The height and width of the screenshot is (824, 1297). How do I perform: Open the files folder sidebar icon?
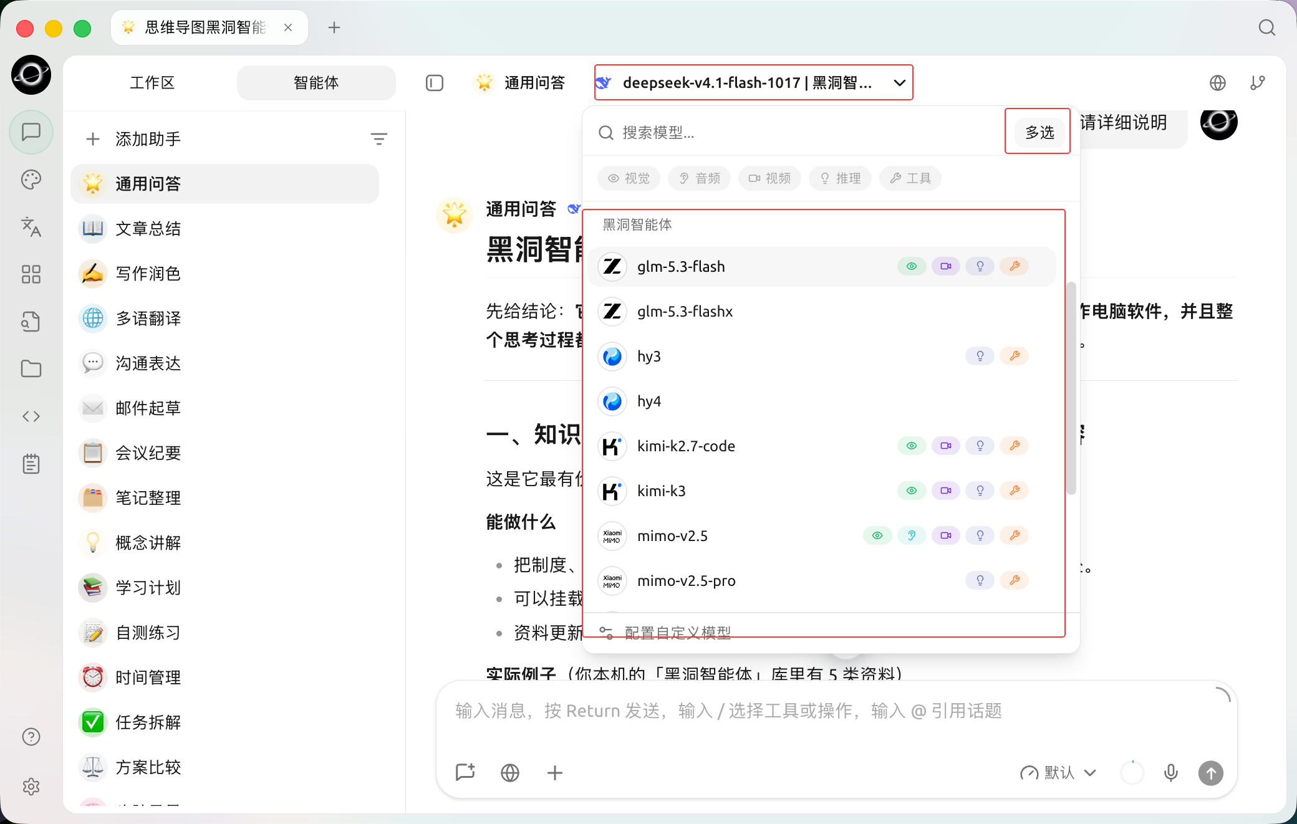[31, 369]
